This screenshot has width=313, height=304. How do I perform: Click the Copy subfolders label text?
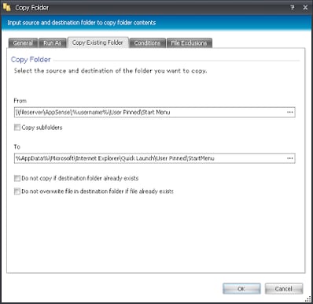point(42,128)
